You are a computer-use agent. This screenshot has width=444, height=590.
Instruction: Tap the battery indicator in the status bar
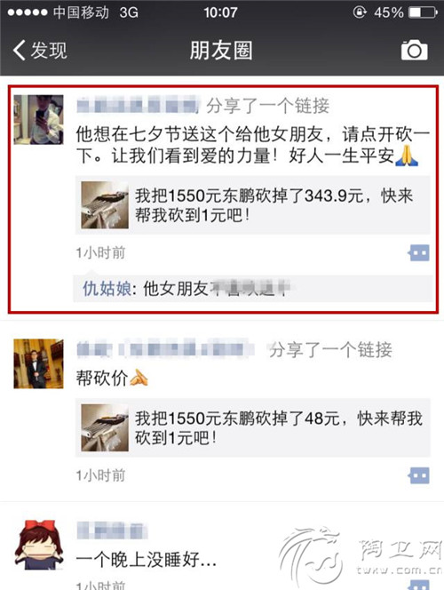tap(424, 12)
